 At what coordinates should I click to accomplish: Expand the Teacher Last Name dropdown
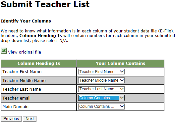click(x=101, y=89)
